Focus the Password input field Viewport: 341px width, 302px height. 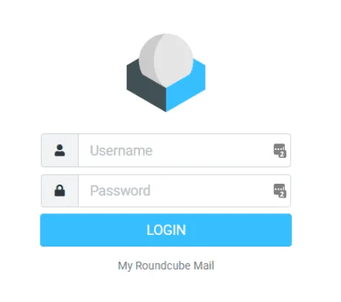(185, 191)
